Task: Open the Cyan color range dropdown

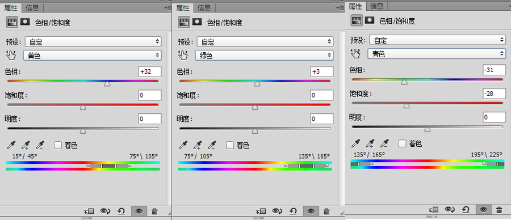Action: 437,53
